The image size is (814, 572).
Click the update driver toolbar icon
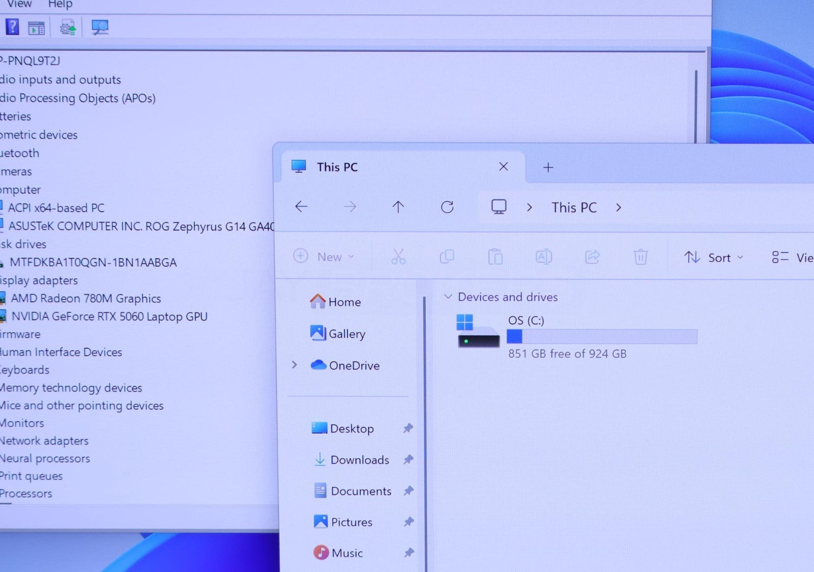(x=67, y=27)
